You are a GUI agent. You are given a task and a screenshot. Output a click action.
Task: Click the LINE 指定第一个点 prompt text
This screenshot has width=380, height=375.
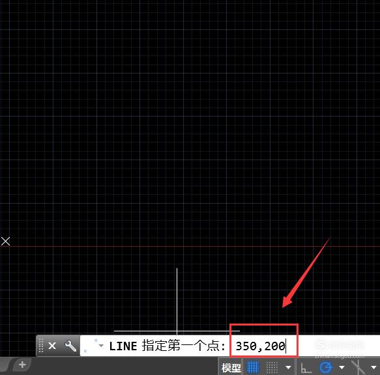168,346
